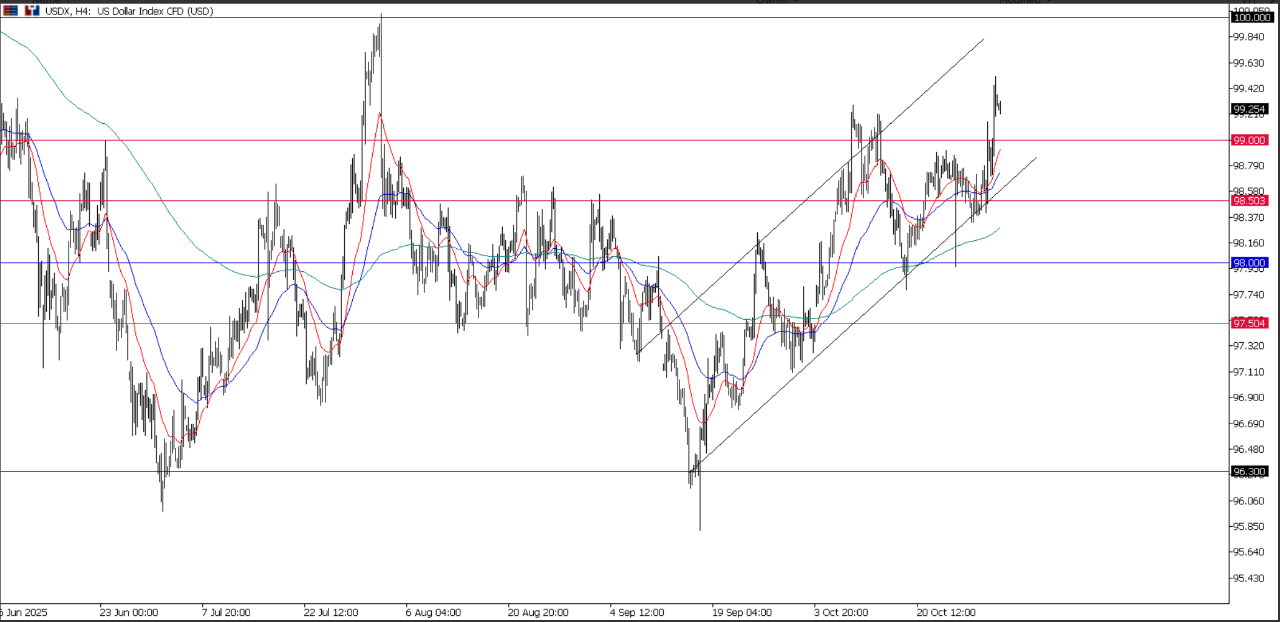This screenshot has width=1280, height=622.
Task: Click the 99.840 tick on price scale
Action: 1248,37
